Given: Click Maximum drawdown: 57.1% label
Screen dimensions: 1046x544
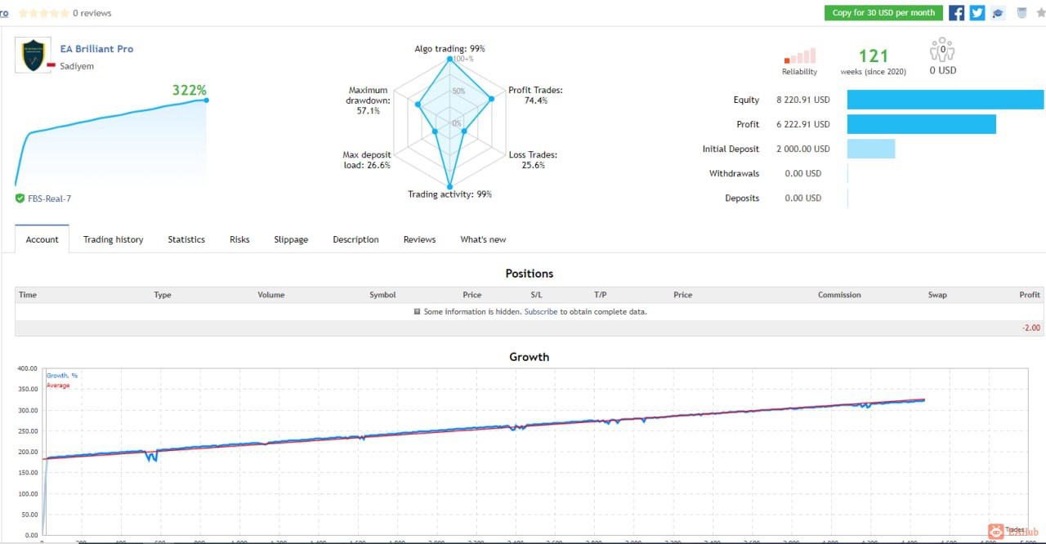Looking at the screenshot, I should point(368,100).
